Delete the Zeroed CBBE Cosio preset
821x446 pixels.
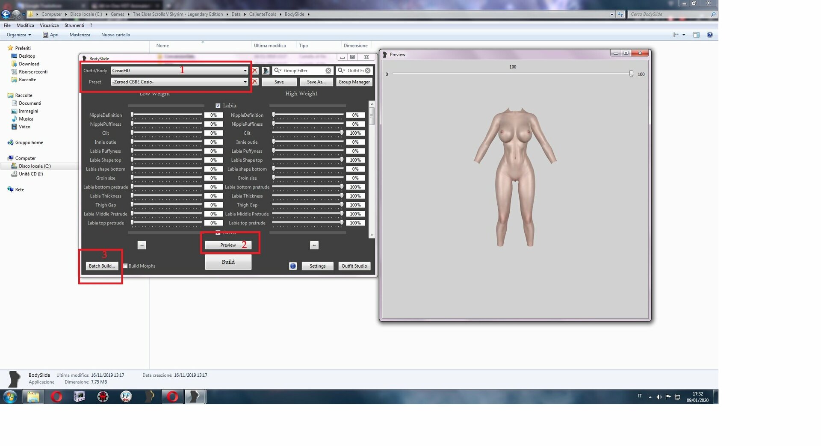click(x=255, y=82)
